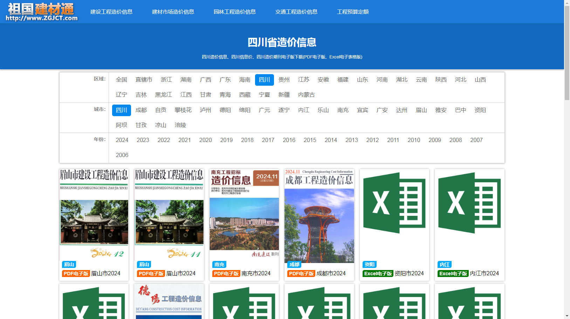Click PDF电子版 badge next to 成都市2024
Image resolution: width=570 pixels, height=319 pixels.
coord(301,274)
